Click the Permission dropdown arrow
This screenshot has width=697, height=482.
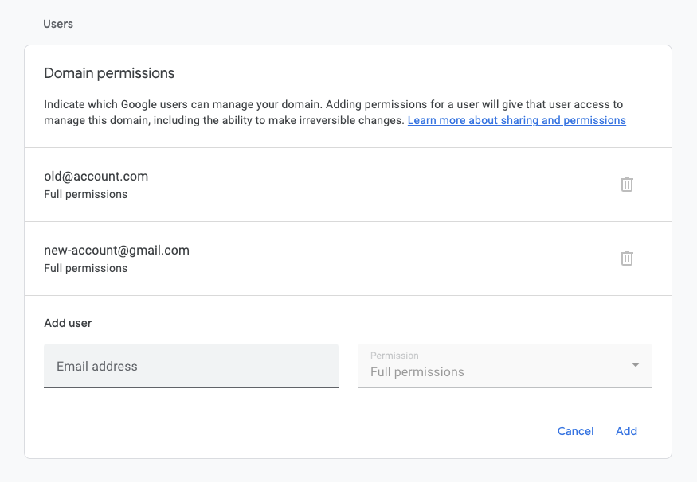coord(636,365)
